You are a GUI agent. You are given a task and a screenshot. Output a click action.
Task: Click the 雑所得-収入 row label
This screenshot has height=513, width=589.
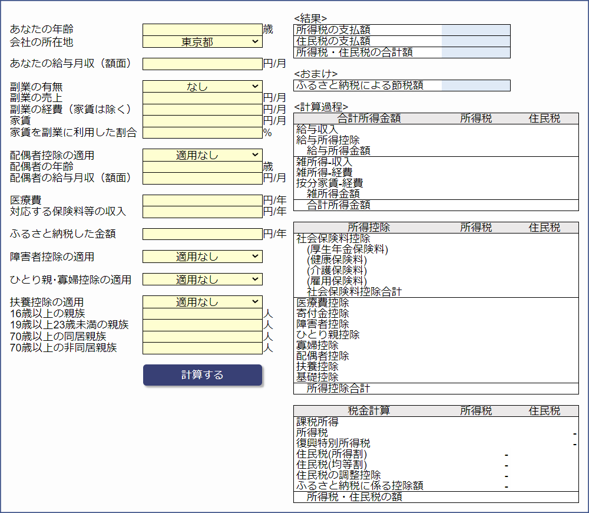(x=324, y=162)
